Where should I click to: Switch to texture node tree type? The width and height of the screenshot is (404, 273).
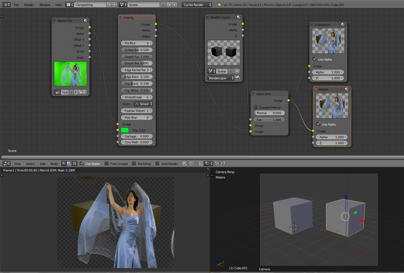(74, 164)
